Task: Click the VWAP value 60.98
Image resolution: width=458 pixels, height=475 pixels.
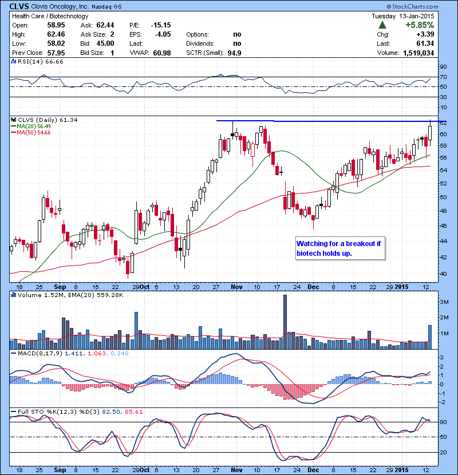Action: (162, 53)
